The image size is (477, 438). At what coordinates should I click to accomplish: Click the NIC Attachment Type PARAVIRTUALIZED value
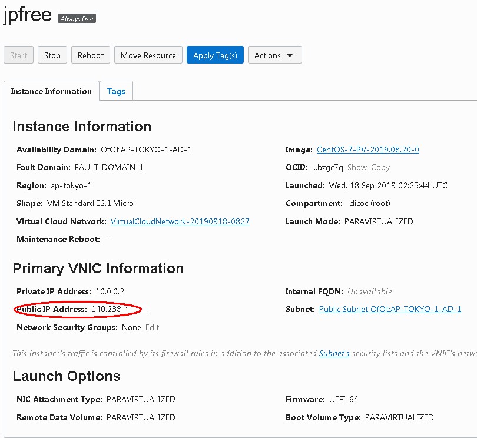click(x=141, y=399)
